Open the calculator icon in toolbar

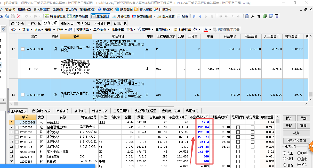pos(247,16)
